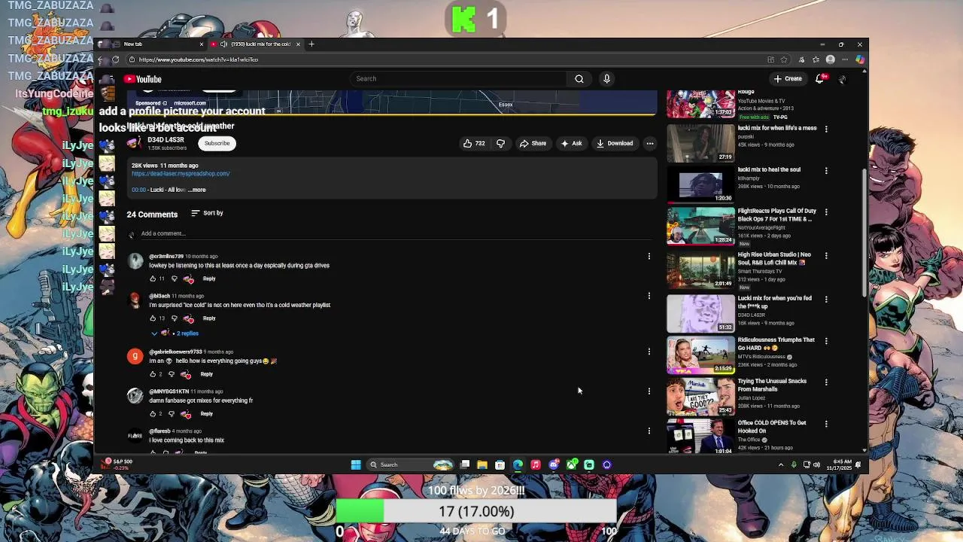The height and width of the screenshot is (542, 963).
Task: Dislike the video
Action: (x=500, y=143)
